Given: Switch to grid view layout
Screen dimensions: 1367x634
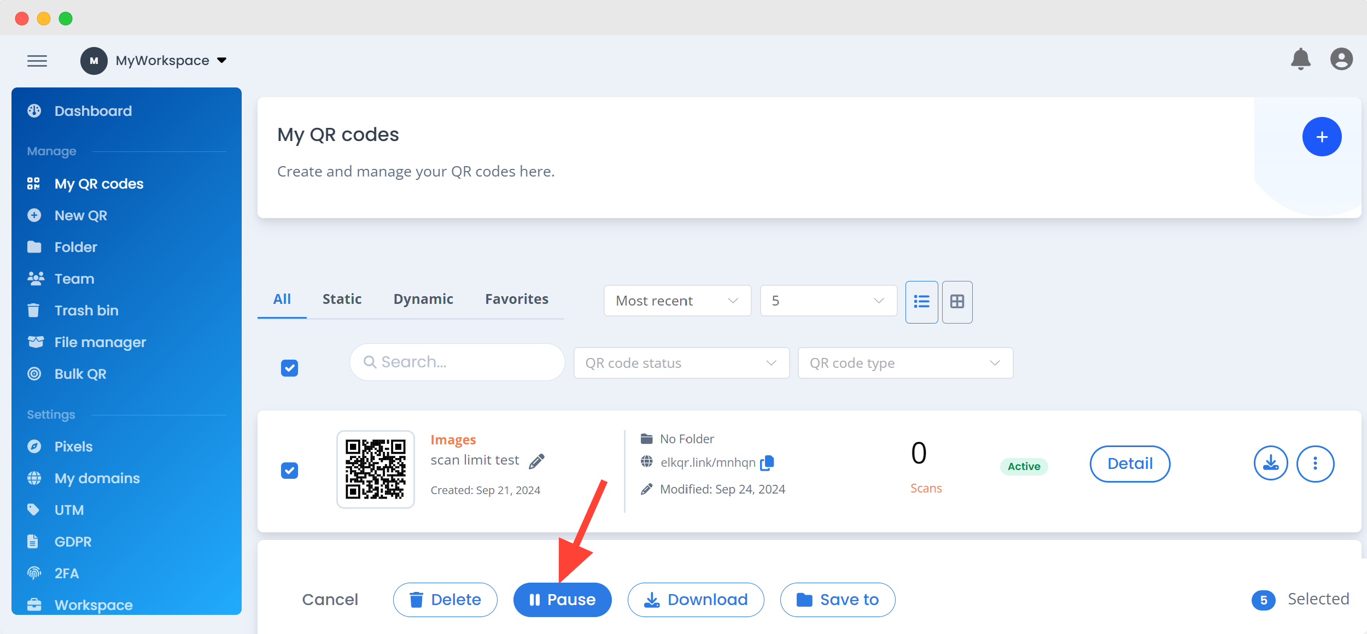Looking at the screenshot, I should 957,302.
